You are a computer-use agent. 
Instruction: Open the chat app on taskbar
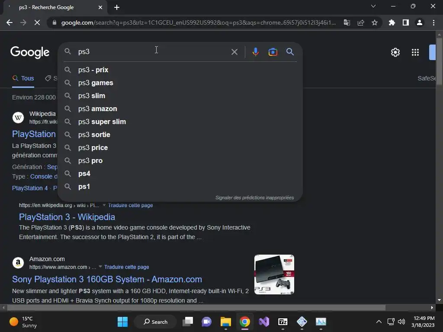click(x=206, y=322)
